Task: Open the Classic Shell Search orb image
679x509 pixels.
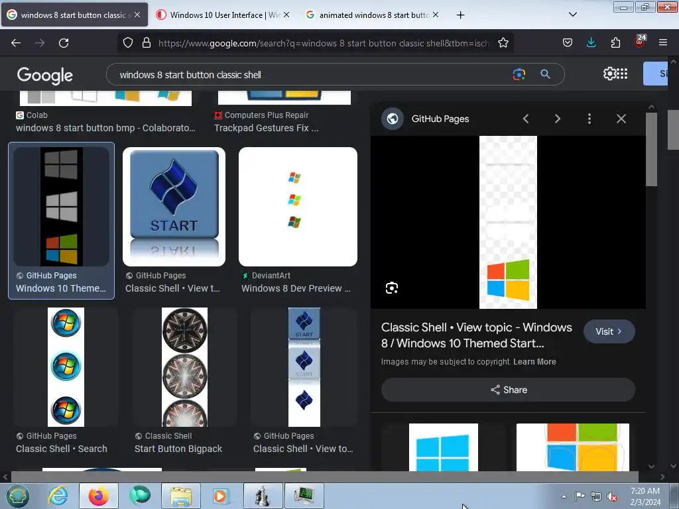Action: 66,367
